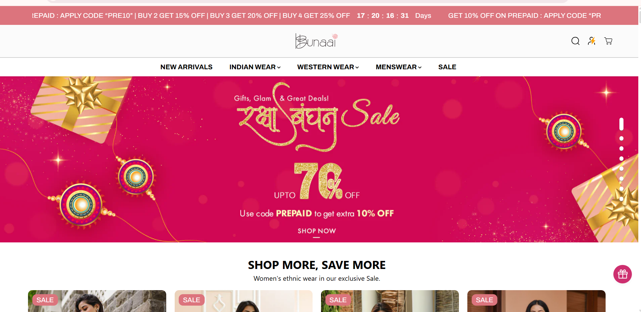Click the Shop Now link
The height and width of the screenshot is (312, 641).
click(x=317, y=231)
